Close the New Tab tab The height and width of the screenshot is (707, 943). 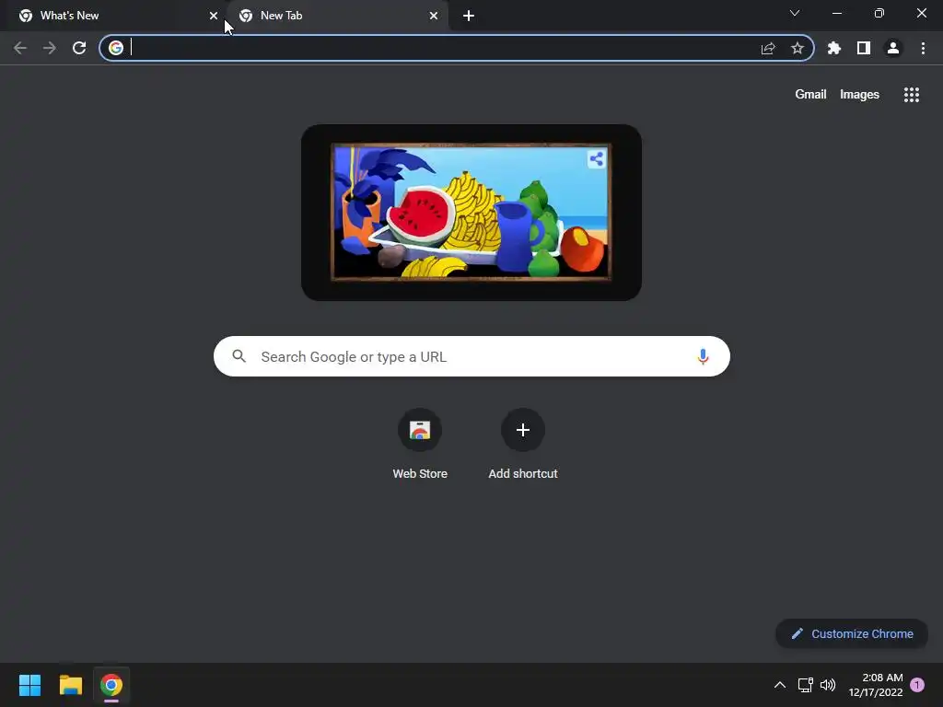434,16
